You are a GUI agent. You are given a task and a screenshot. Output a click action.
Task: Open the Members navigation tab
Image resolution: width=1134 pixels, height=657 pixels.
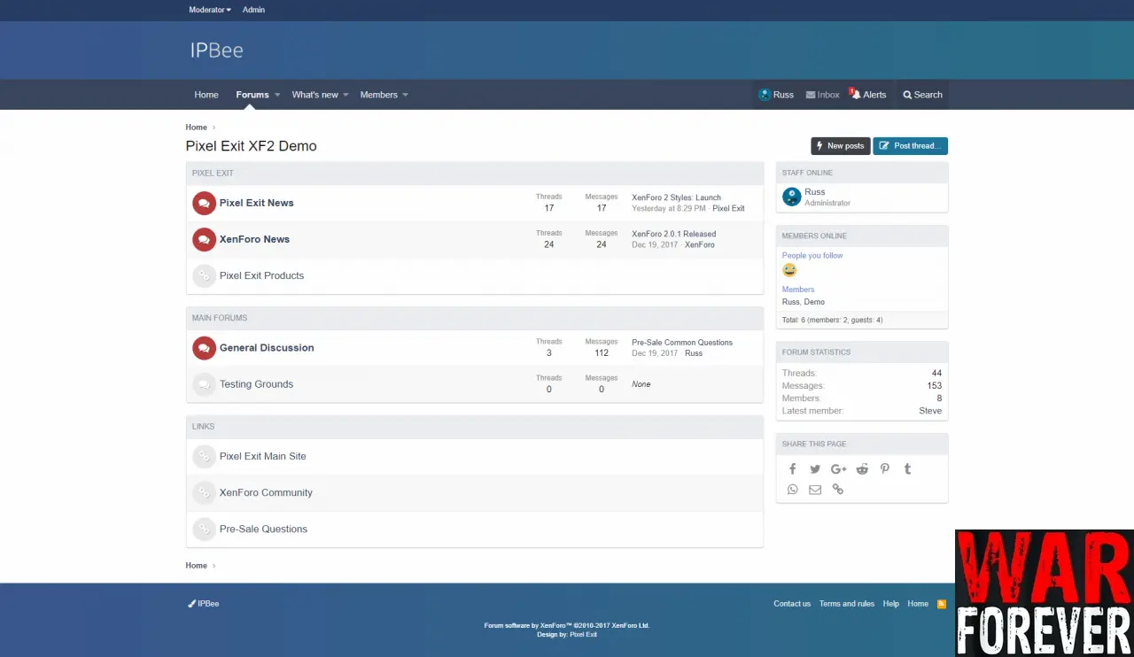378,95
